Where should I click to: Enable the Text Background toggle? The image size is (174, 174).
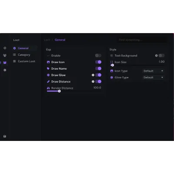click(161, 56)
